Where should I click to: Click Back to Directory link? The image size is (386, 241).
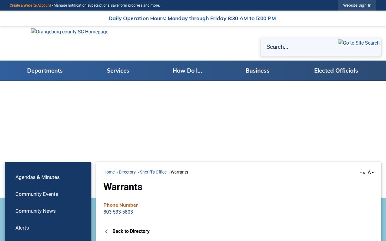[131, 231]
